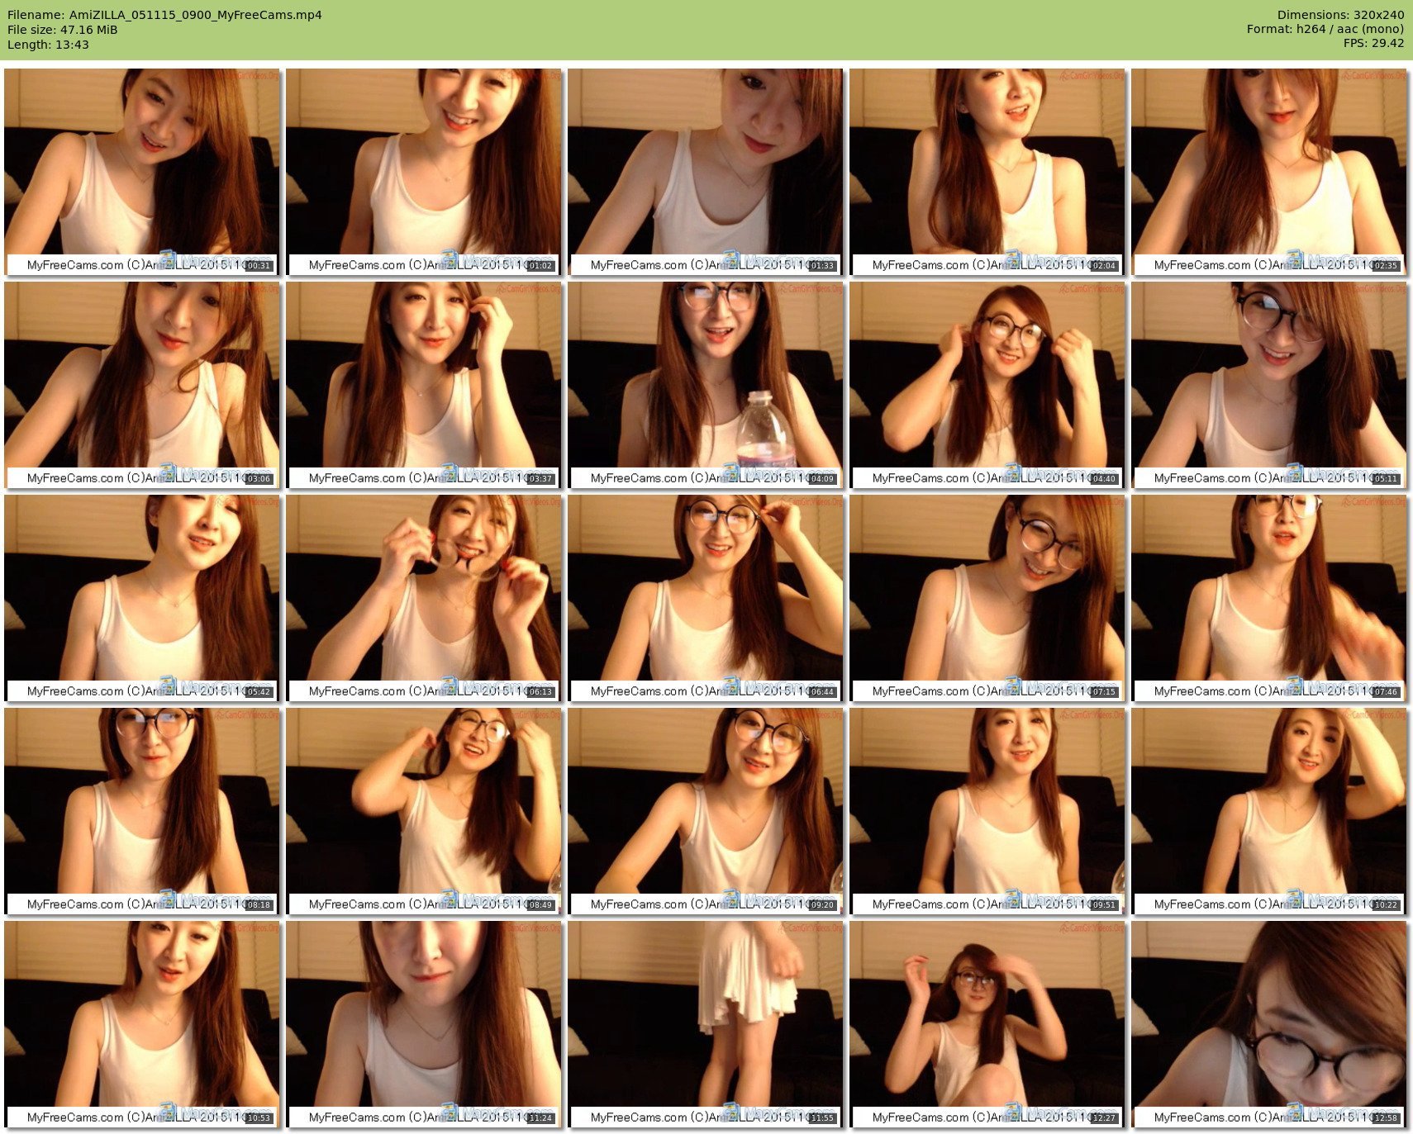Click the thumbnail timestamped 06:44

pos(705,598)
